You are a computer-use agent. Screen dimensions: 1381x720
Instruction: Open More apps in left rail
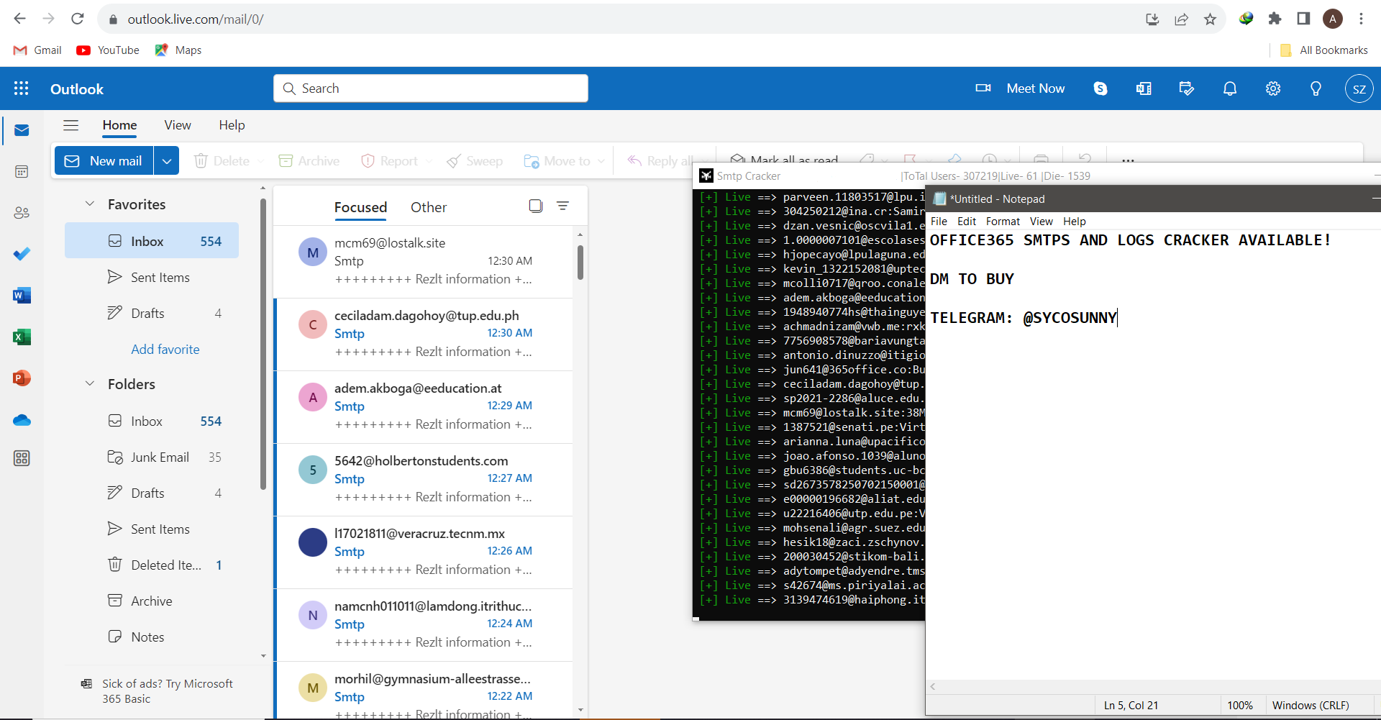coord(22,458)
